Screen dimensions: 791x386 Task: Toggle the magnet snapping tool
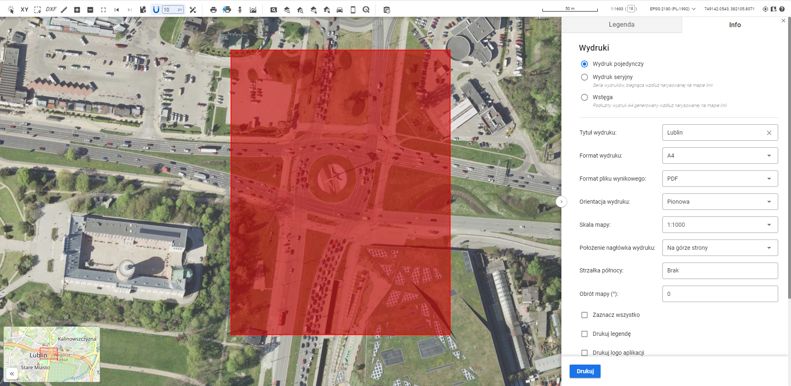(156, 9)
